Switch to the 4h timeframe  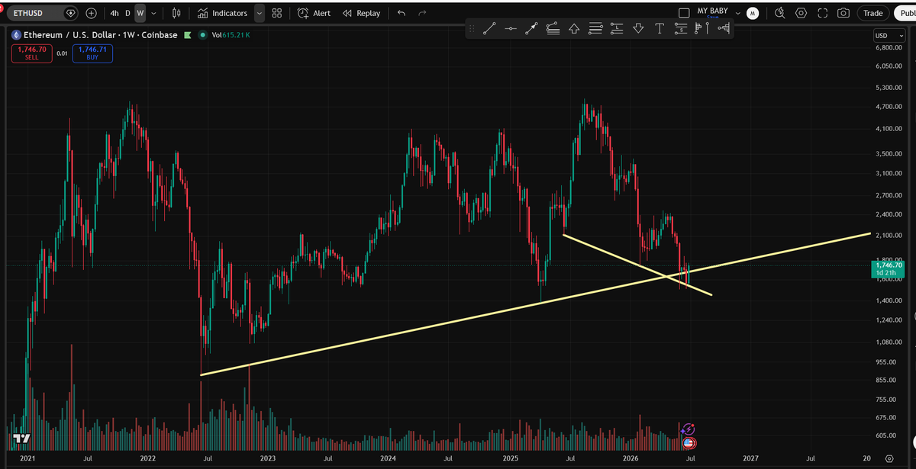coord(114,13)
